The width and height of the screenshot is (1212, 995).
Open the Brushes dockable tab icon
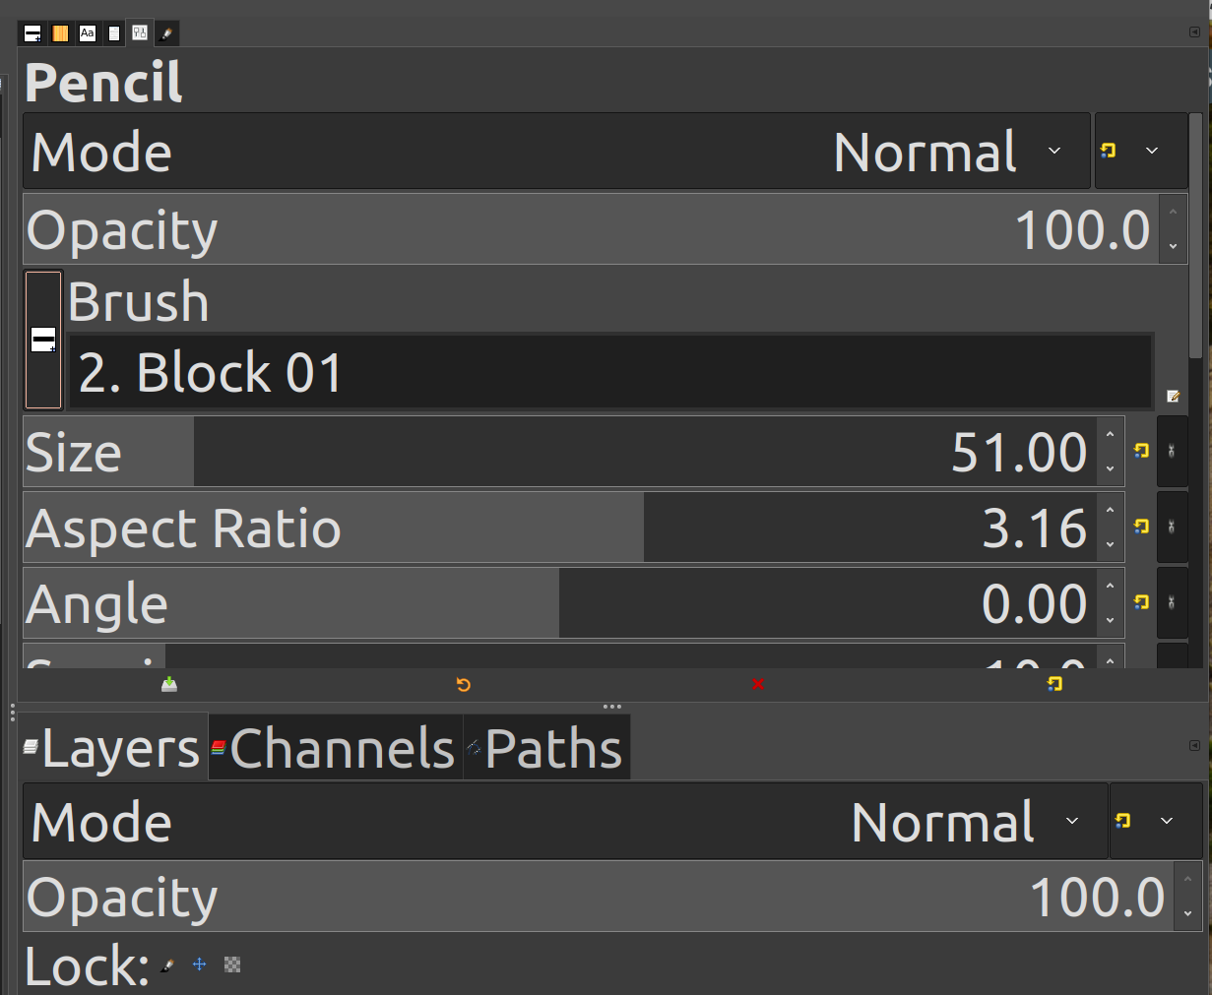point(32,33)
